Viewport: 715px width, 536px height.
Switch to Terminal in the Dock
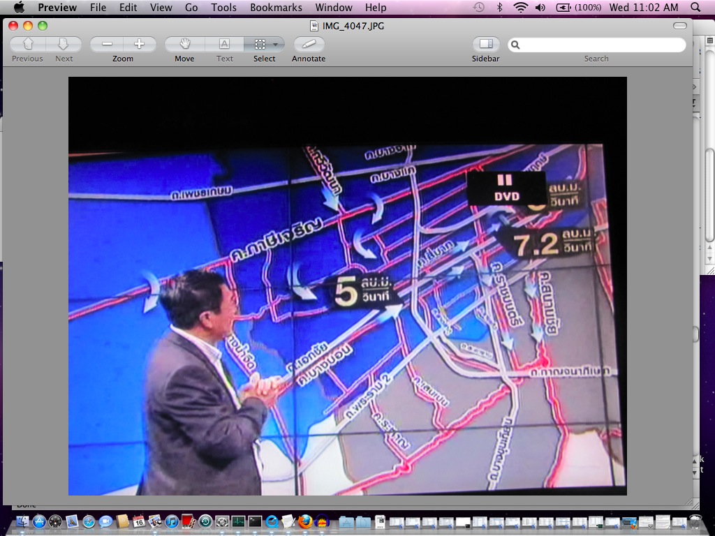[x=255, y=521]
